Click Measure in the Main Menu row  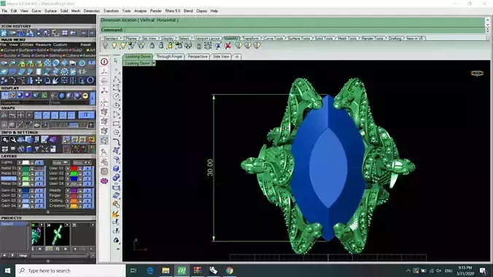[x=43, y=44]
